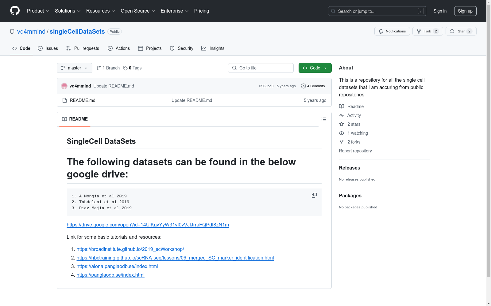Open the README.md file
Screen dimensions: 491x306
tap(83, 100)
